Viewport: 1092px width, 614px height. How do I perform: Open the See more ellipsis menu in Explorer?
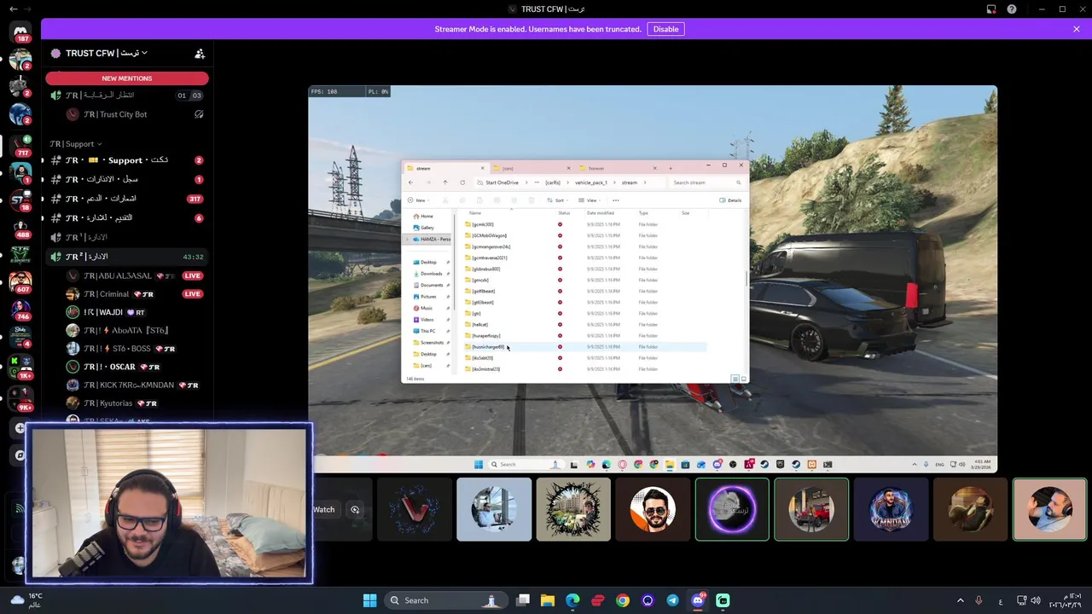tap(616, 200)
